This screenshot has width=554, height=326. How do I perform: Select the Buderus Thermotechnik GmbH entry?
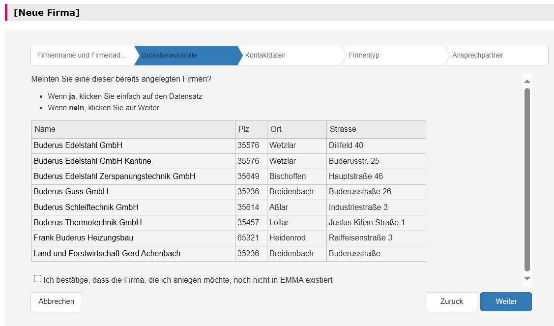point(229,223)
